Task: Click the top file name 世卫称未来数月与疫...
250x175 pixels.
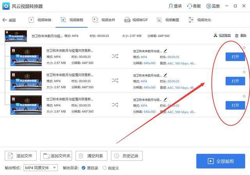Action: 47,36
